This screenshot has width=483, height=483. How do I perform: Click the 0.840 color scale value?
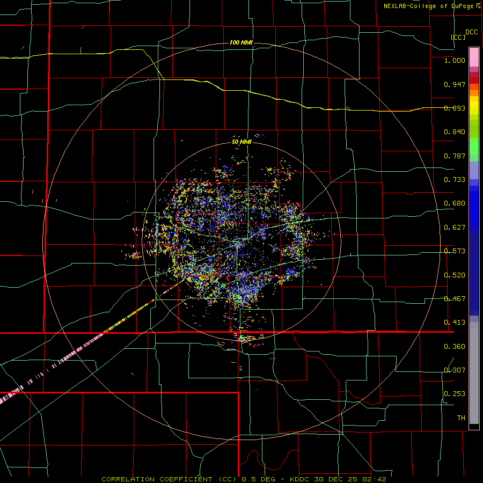coord(455,132)
